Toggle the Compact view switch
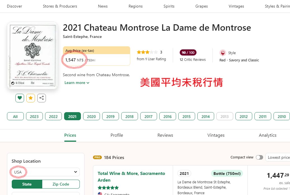 pos(259,157)
